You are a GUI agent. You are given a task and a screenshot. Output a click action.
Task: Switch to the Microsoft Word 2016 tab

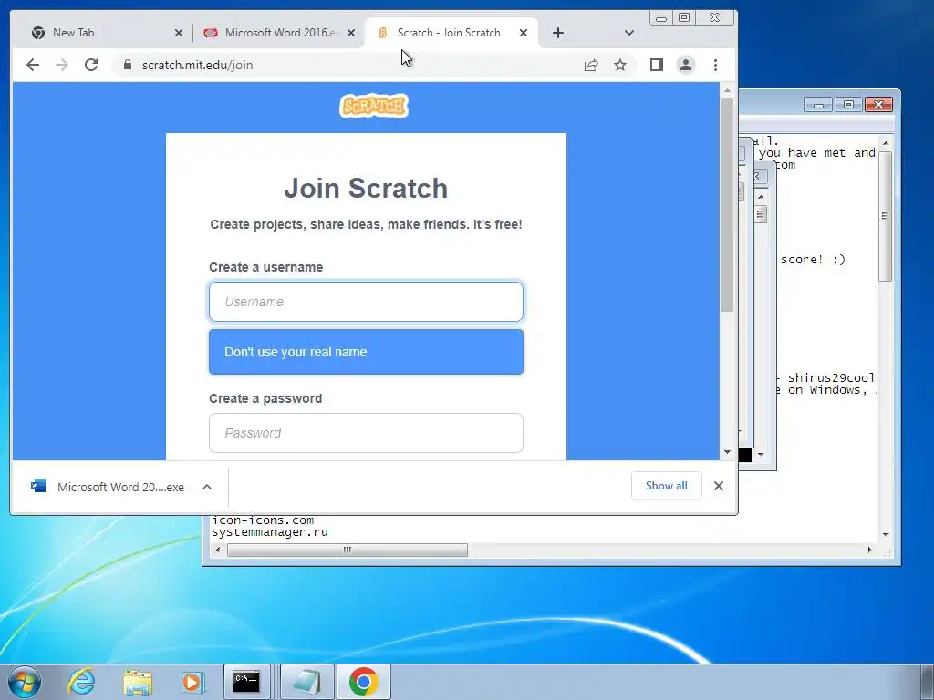click(x=280, y=33)
